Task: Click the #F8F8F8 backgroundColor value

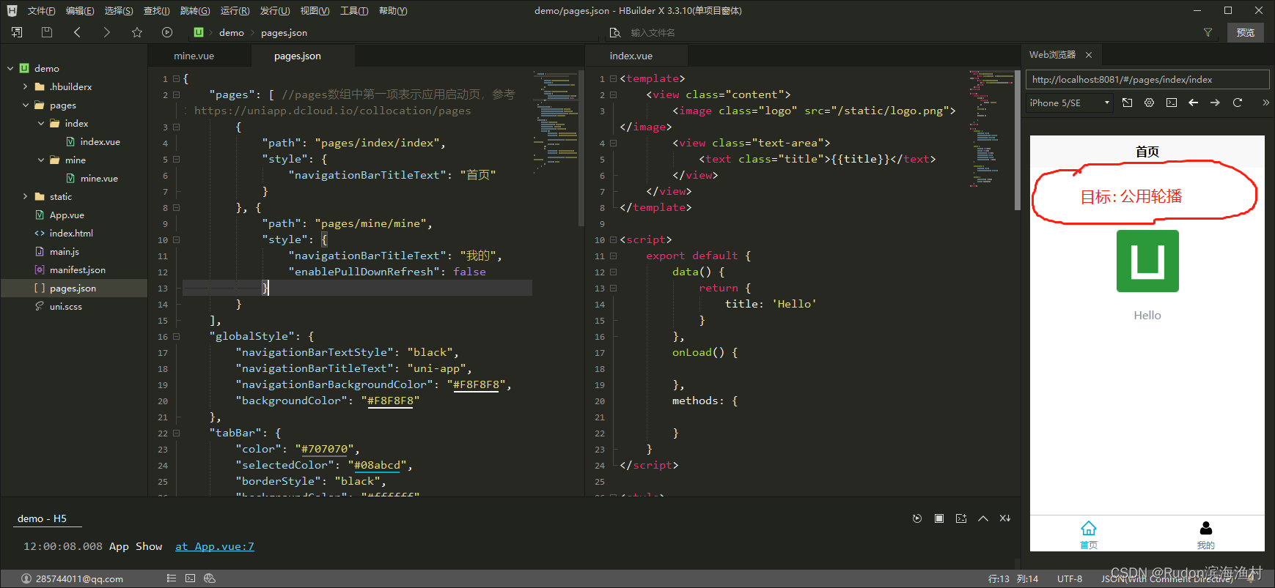Action: [x=391, y=401]
